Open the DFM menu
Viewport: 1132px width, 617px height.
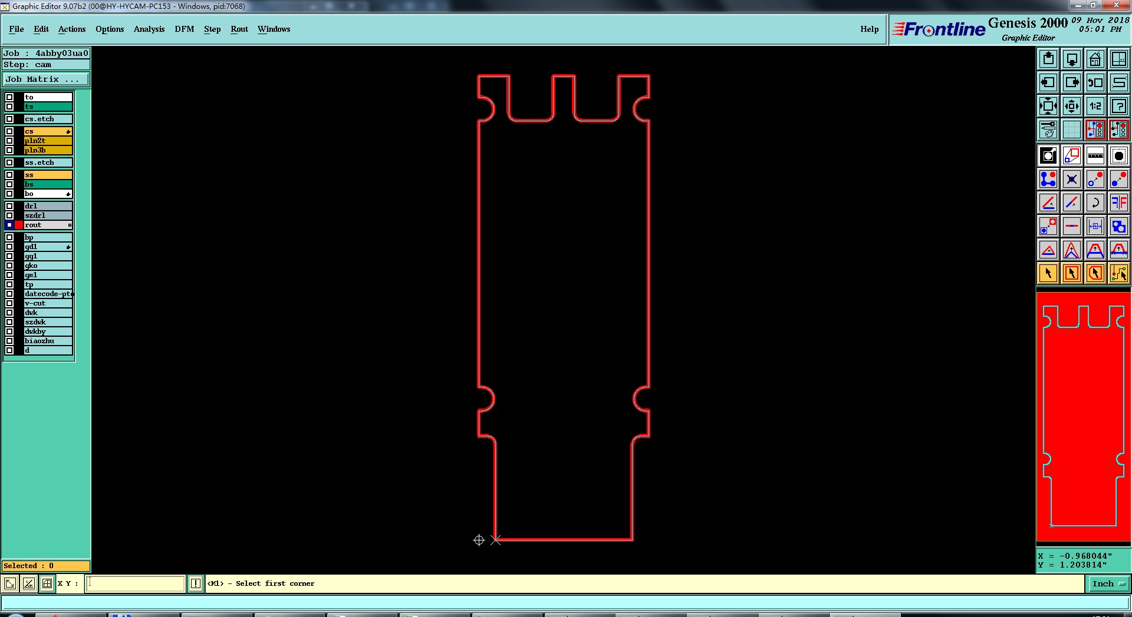click(185, 29)
